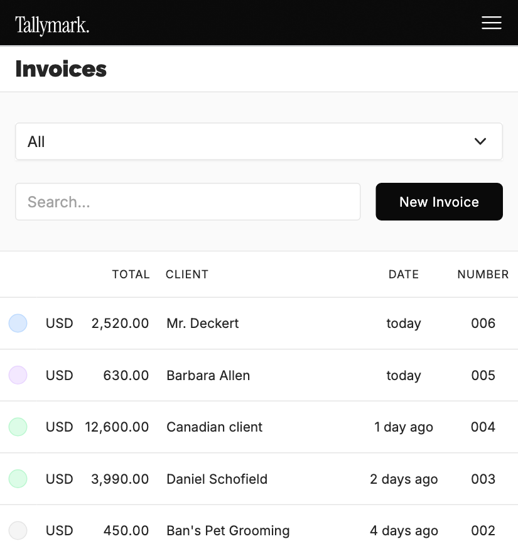Click the green status dot for Daniel Schofield
The image size is (518, 556).
coord(18,479)
